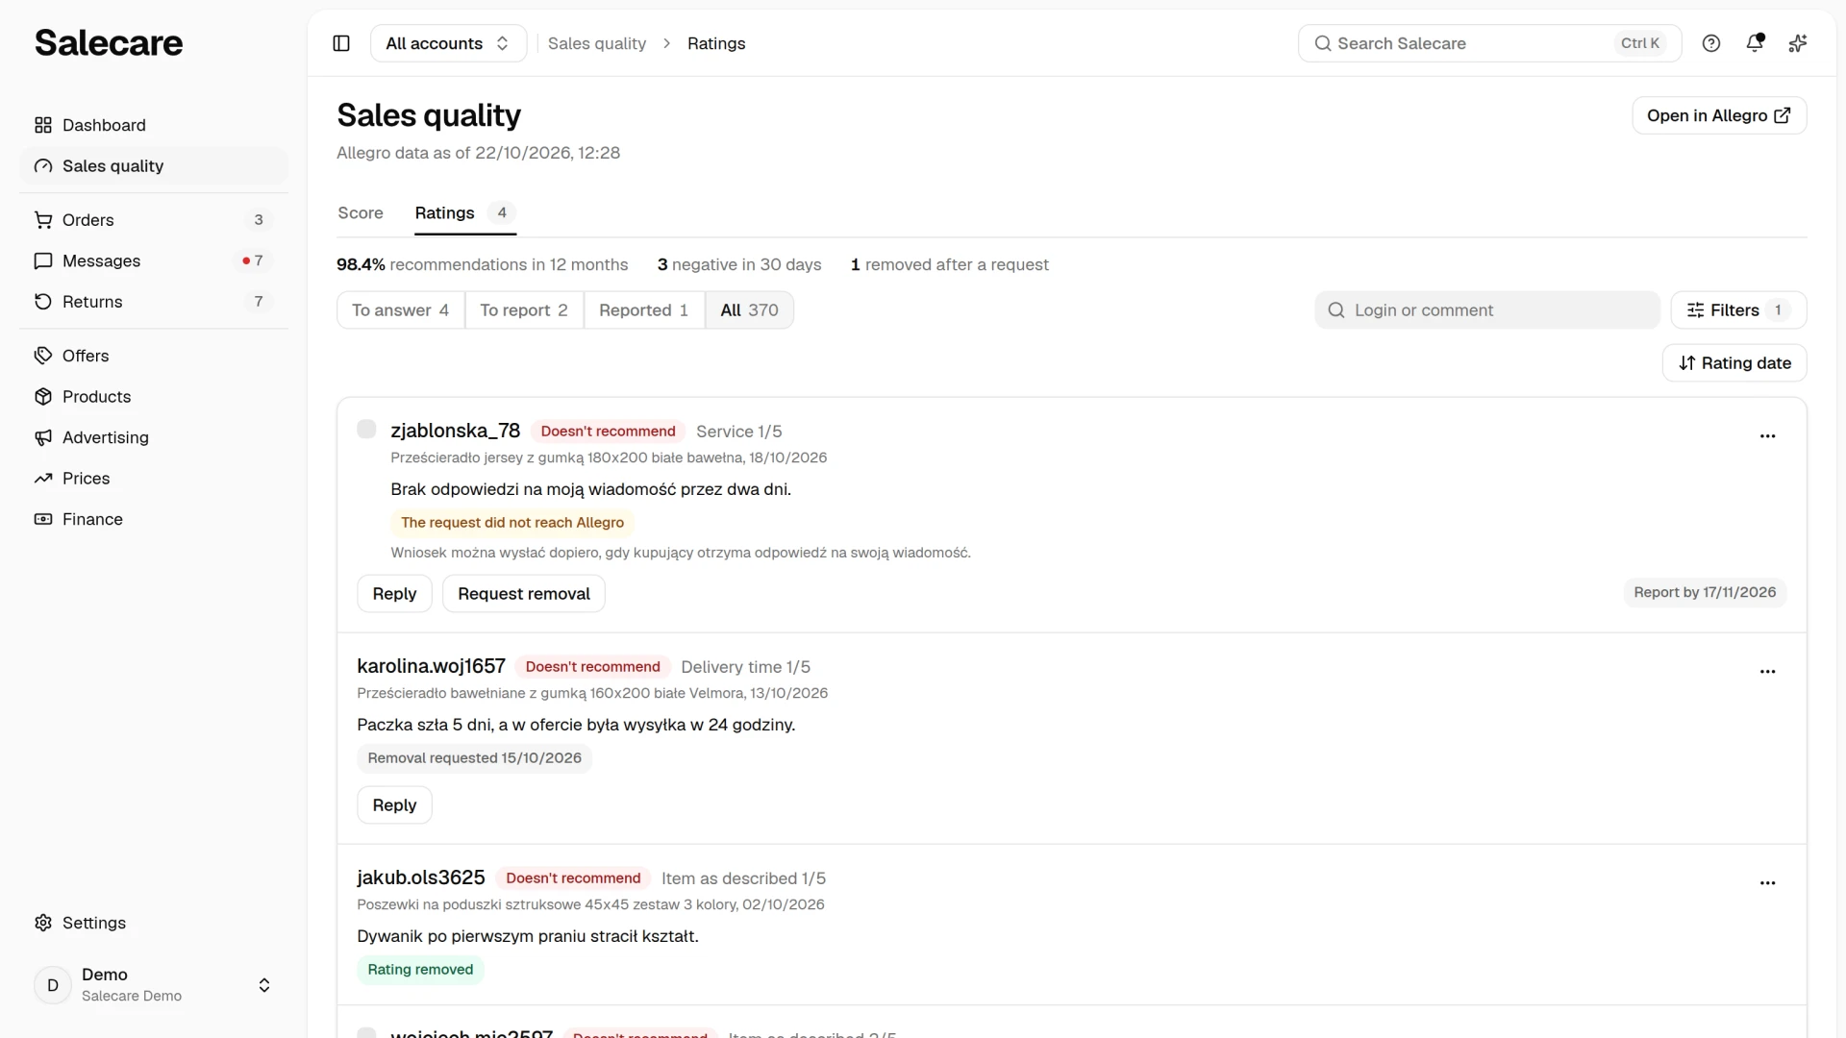The height and width of the screenshot is (1038, 1846).
Task: Collapse the sidebar panel icon
Action: coord(341,43)
